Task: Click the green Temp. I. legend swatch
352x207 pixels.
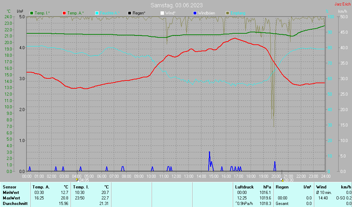Action: click(x=32, y=13)
